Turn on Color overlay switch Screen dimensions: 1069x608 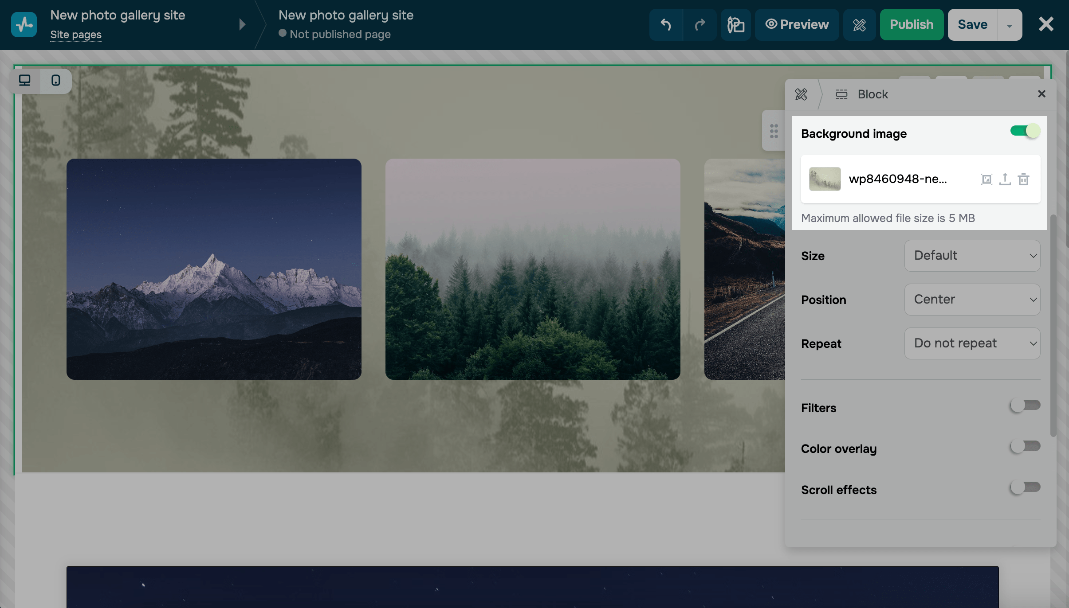click(x=1025, y=446)
